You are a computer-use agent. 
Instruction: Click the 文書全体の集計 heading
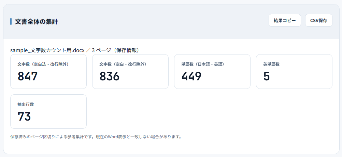37,21
